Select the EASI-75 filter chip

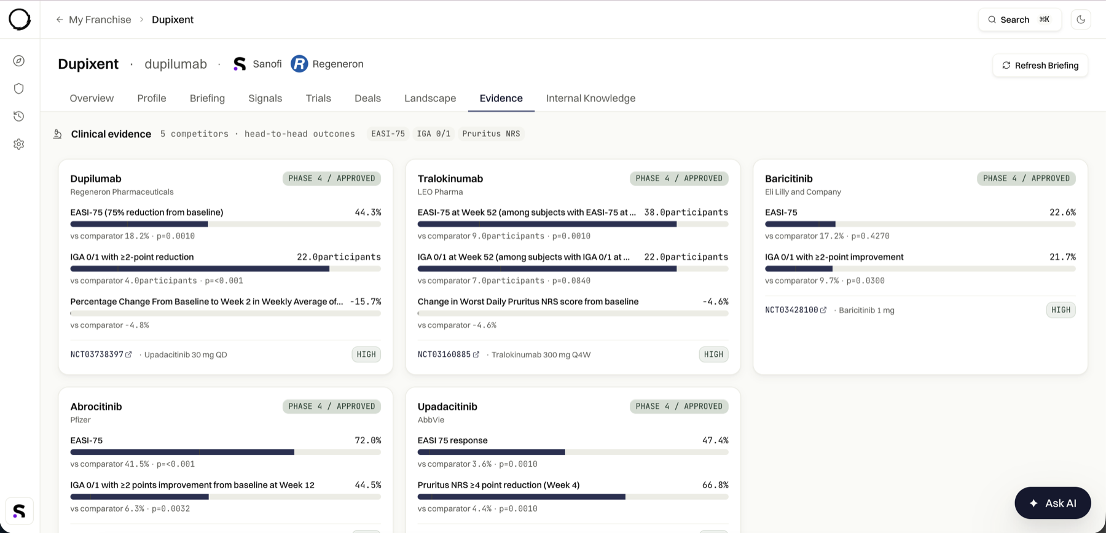(388, 134)
